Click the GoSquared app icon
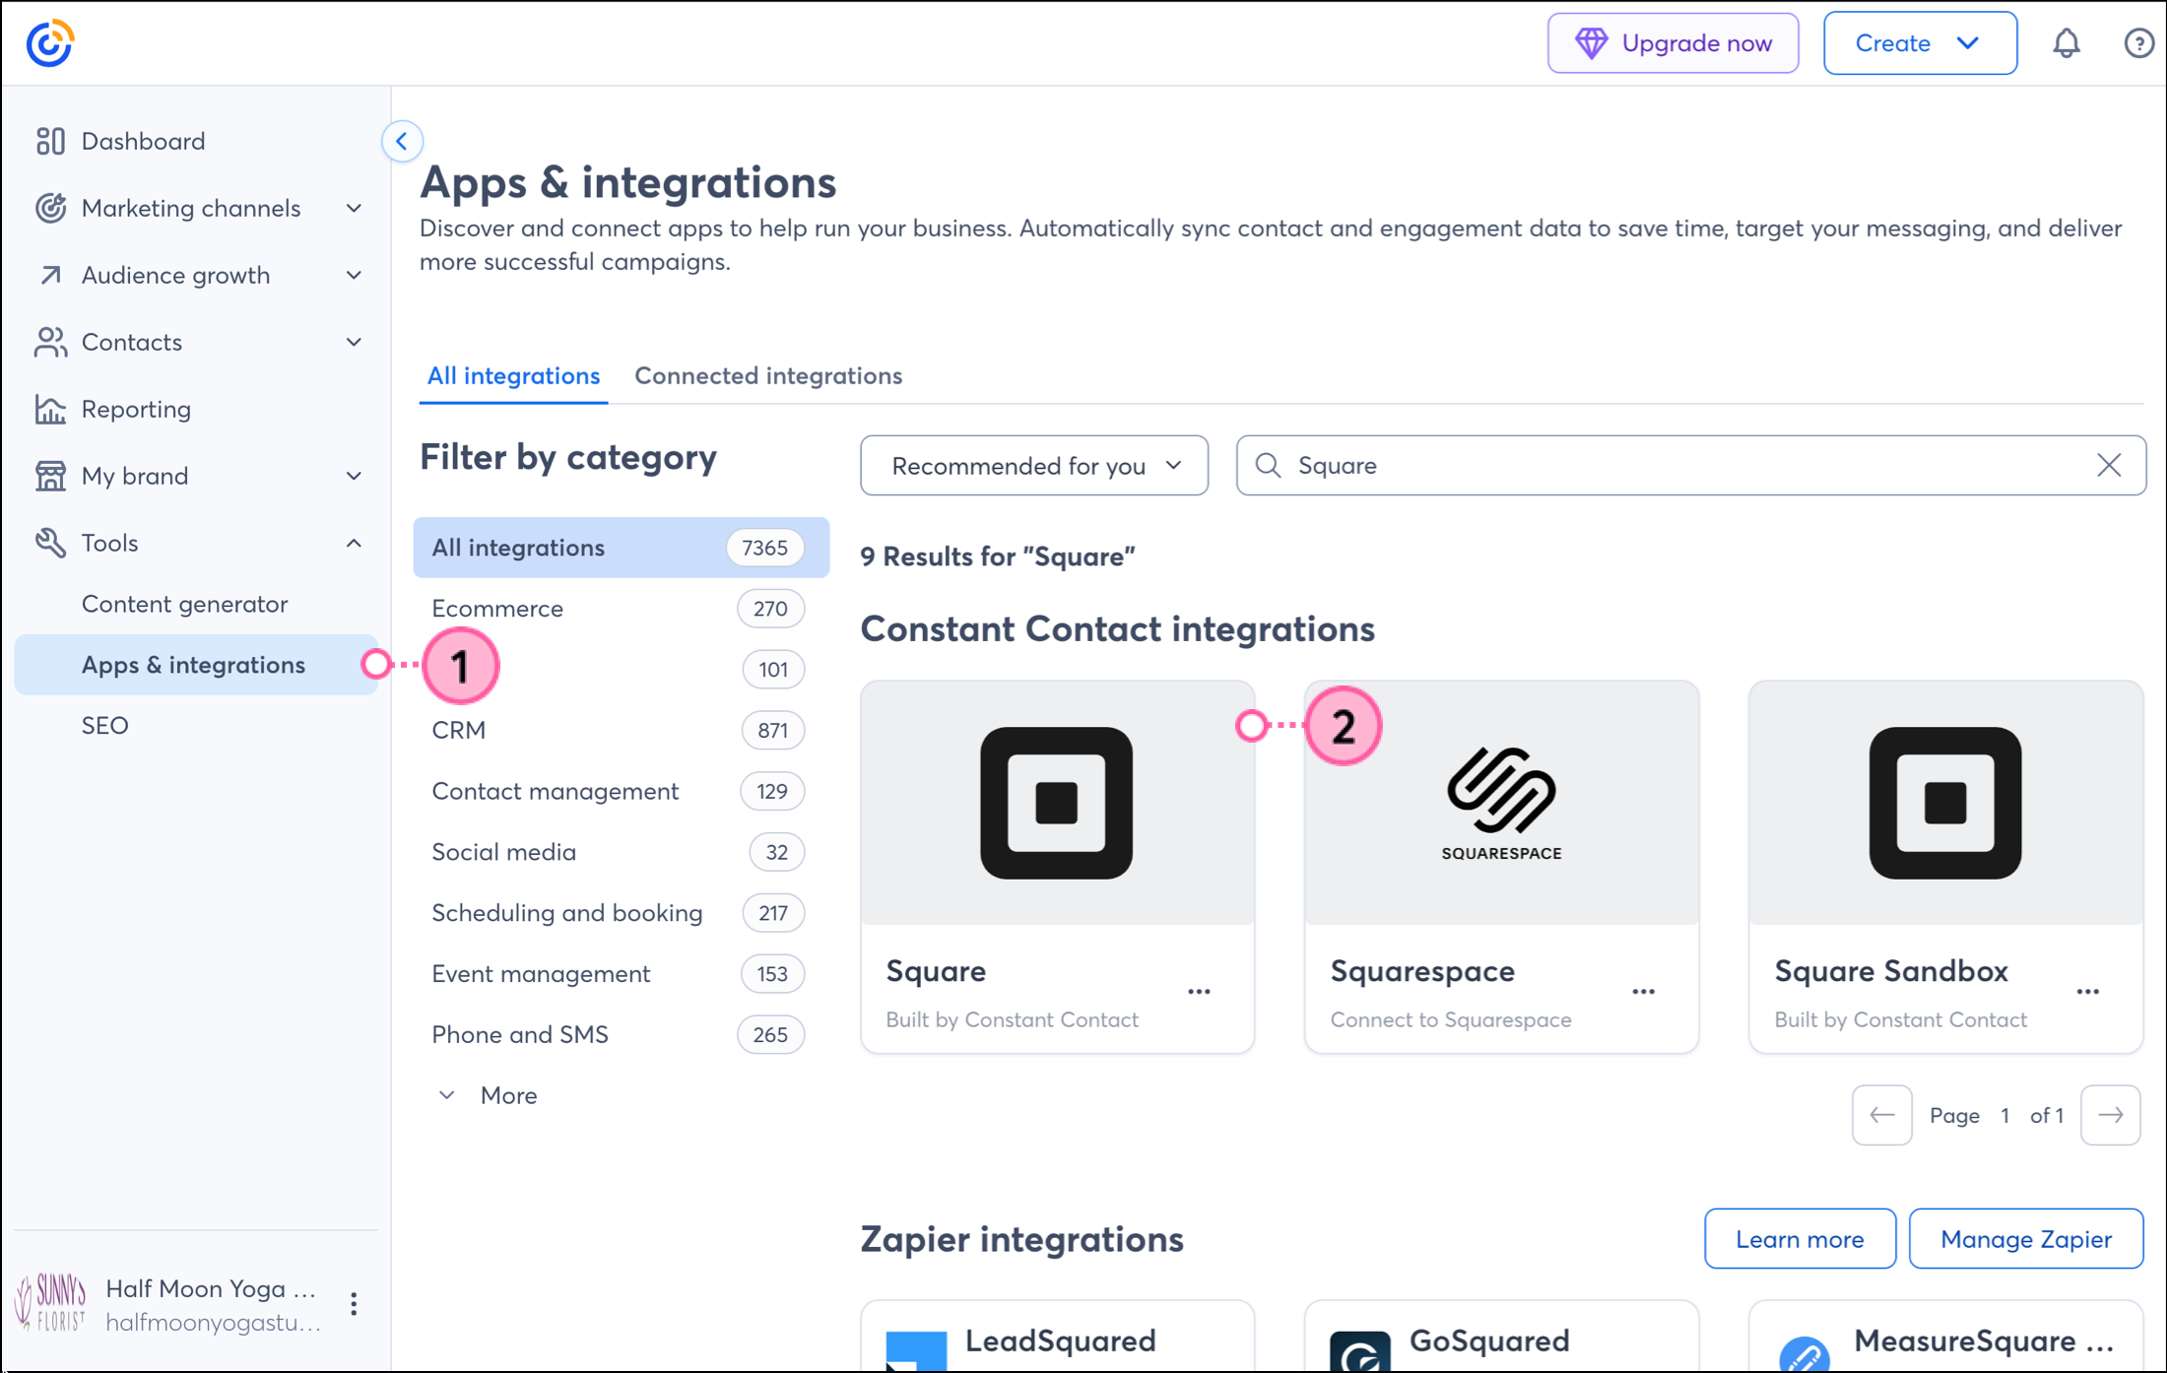Viewport: 2167px width, 1373px height. [x=1359, y=1350]
